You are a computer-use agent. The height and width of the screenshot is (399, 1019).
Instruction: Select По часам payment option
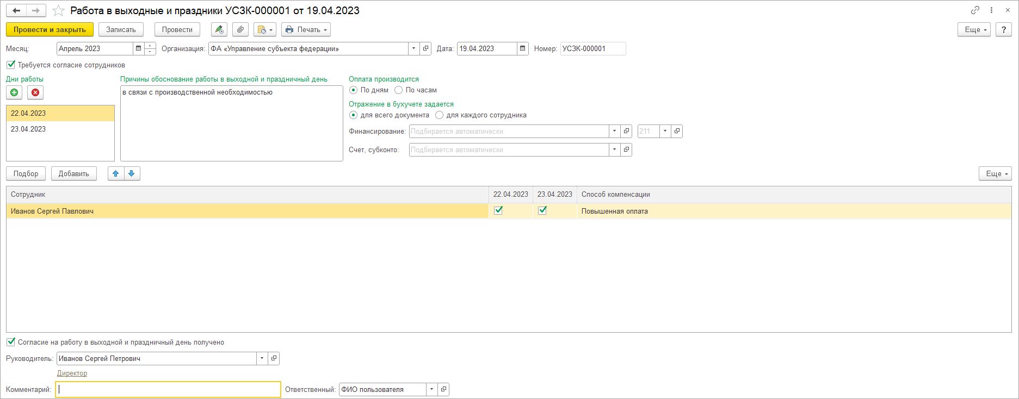(x=399, y=90)
